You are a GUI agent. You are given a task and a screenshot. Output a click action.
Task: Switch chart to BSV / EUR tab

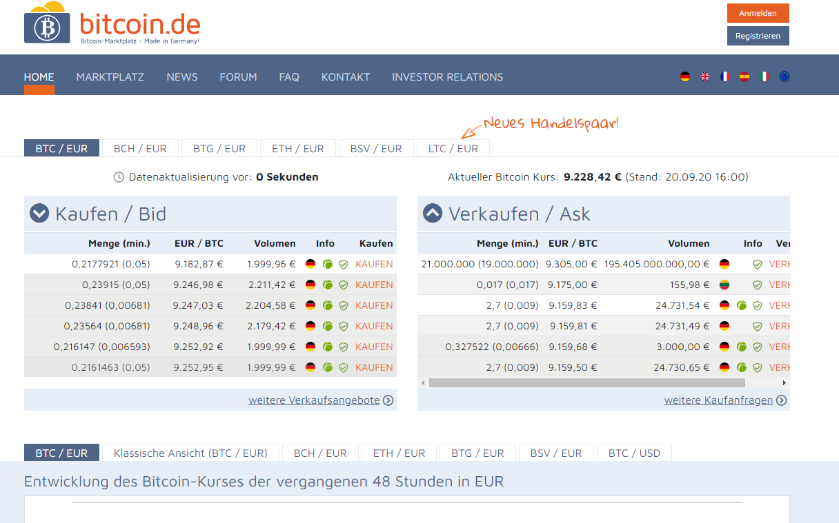click(x=556, y=453)
